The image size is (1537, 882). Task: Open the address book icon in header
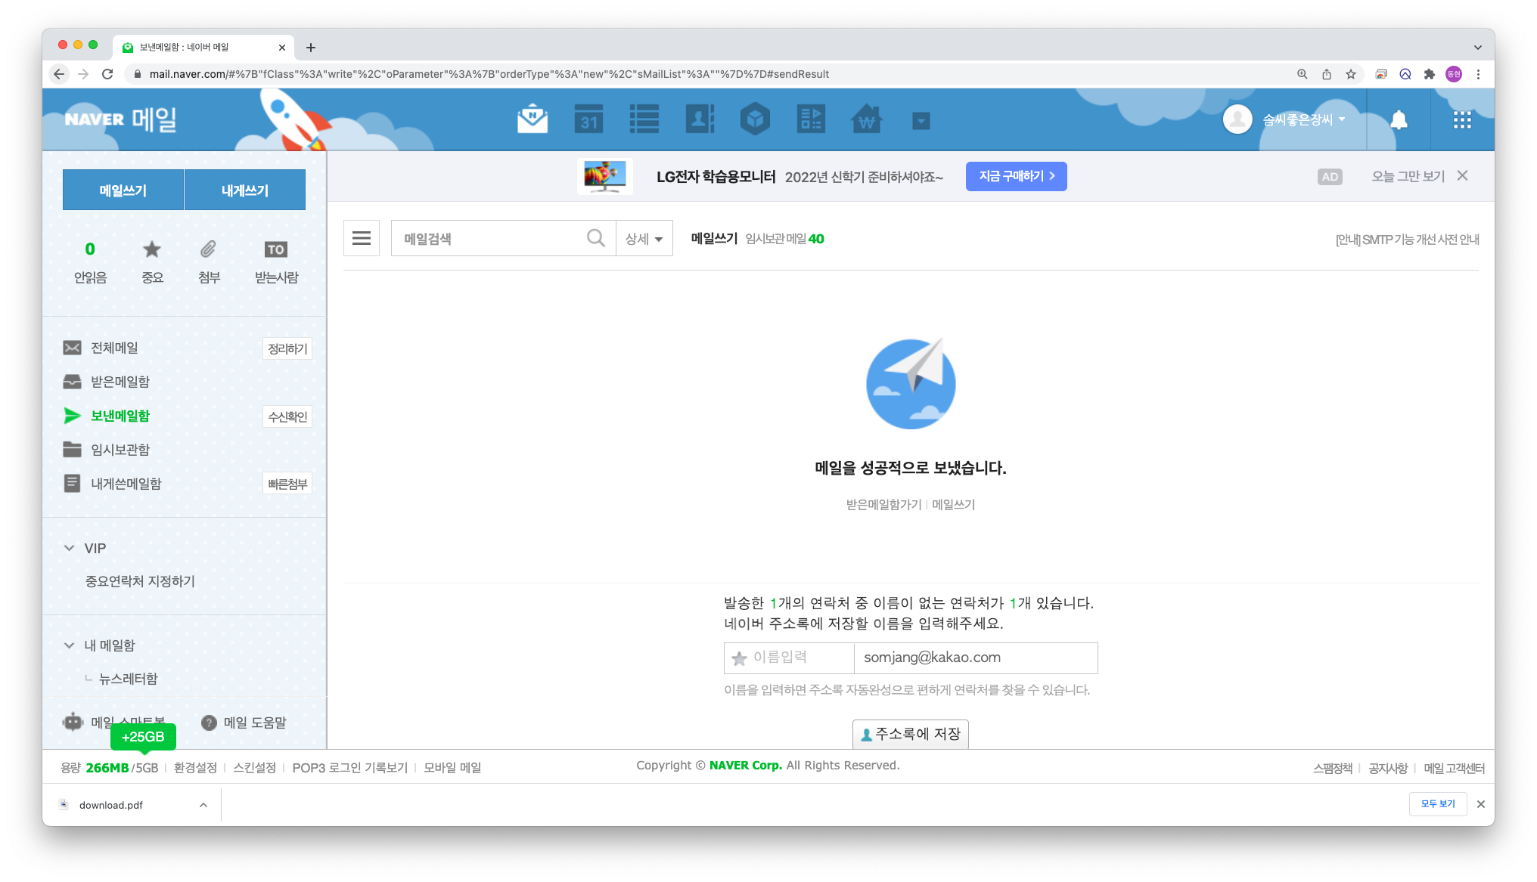(700, 119)
